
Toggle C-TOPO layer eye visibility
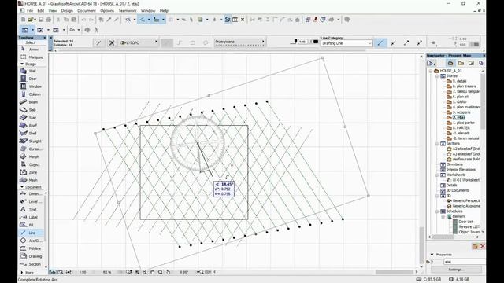pos(123,42)
